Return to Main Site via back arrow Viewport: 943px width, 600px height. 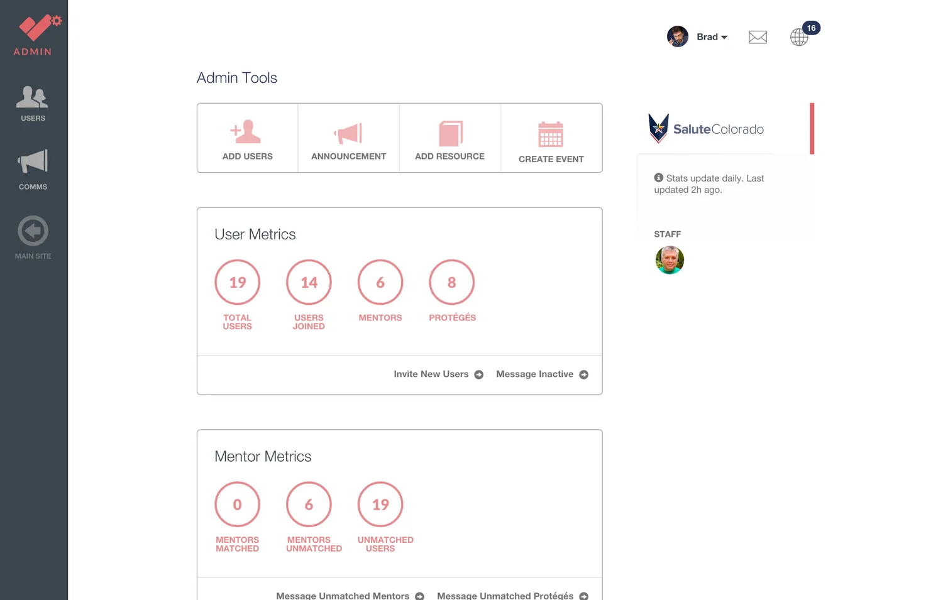[33, 237]
